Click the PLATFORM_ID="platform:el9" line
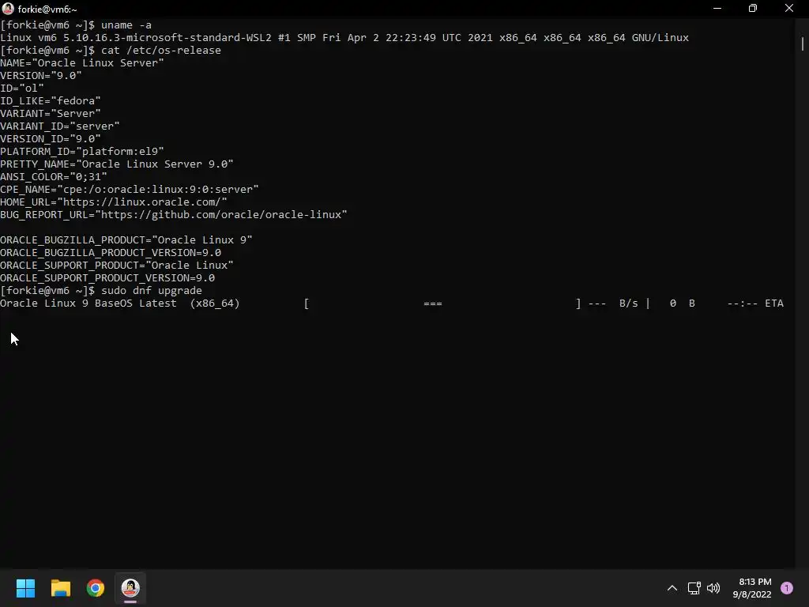 click(x=82, y=152)
